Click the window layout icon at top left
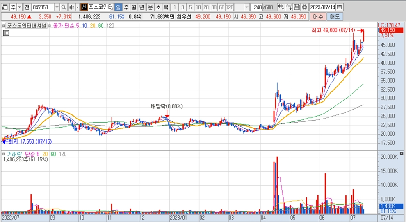The image size is (406, 222). pyautogui.click(x=5, y=7)
